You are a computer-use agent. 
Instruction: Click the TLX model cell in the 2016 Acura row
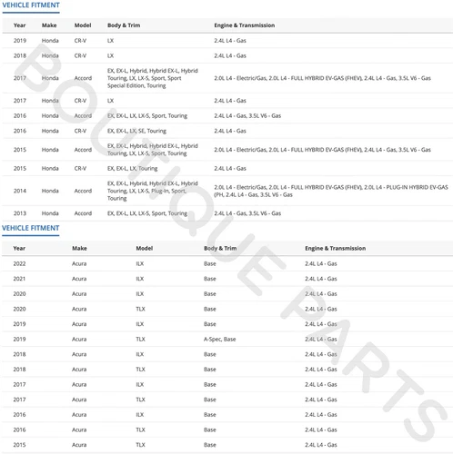pos(140,429)
